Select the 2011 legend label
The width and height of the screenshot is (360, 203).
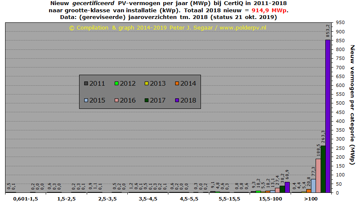point(97,84)
